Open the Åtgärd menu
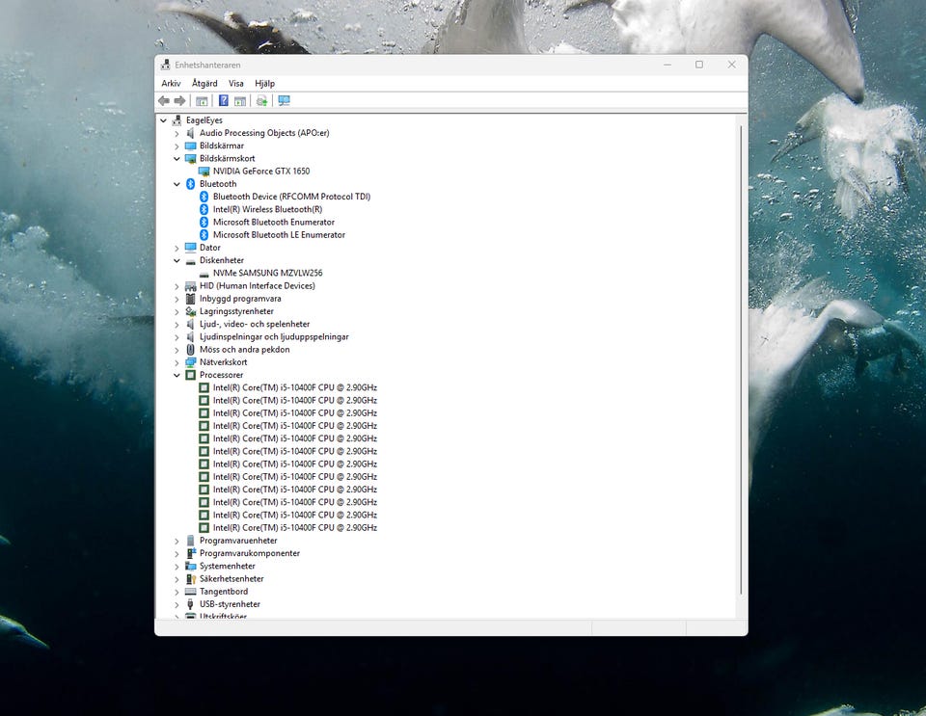926x716 pixels. coord(204,84)
